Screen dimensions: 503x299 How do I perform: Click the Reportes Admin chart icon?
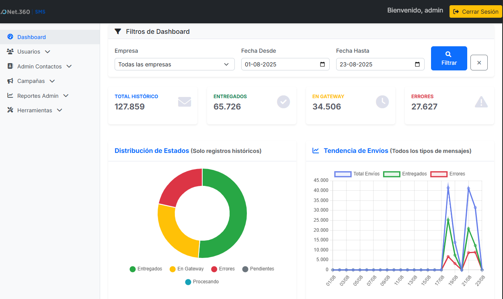click(x=10, y=96)
